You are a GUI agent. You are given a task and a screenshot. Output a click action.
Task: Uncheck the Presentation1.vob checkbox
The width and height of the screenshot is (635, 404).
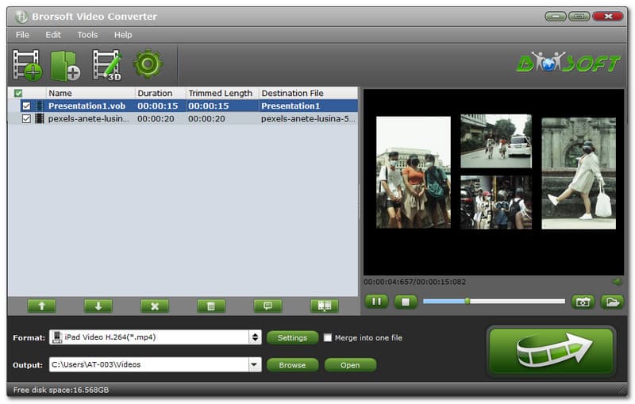coord(26,106)
